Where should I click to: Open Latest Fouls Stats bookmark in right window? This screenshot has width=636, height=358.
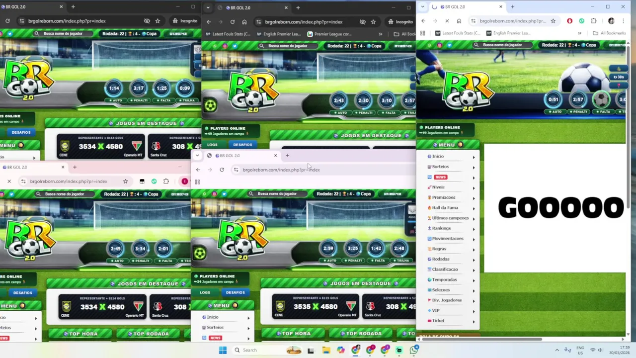coord(457,33)
